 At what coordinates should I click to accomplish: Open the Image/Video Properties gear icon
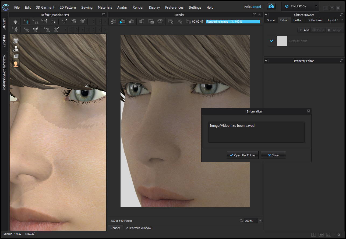pos(171,22)
